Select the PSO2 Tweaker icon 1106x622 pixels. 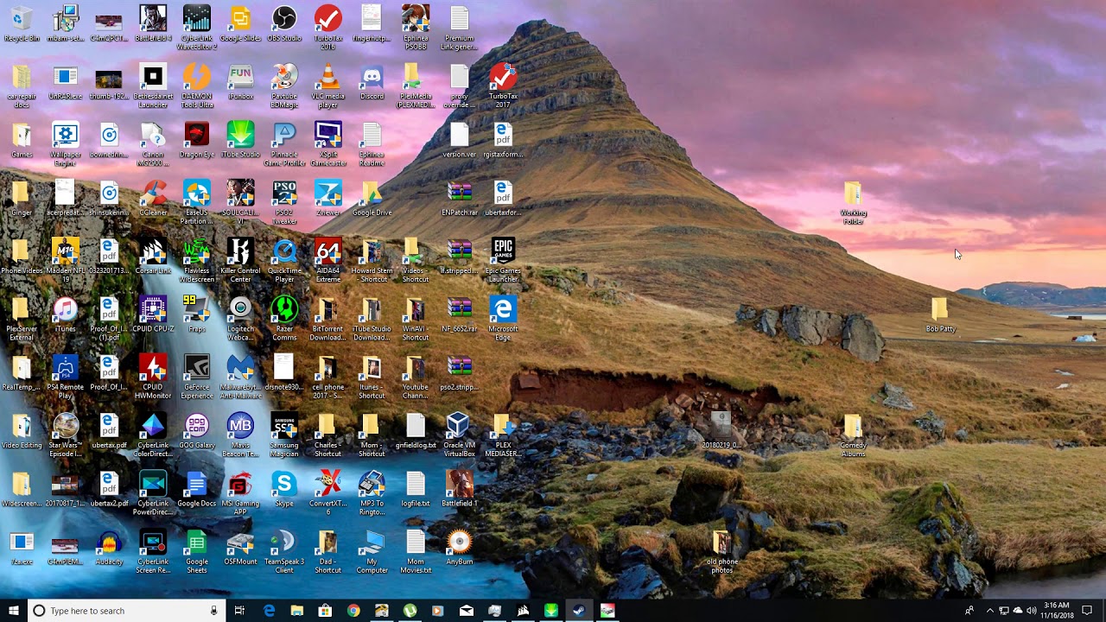[284, 202]
